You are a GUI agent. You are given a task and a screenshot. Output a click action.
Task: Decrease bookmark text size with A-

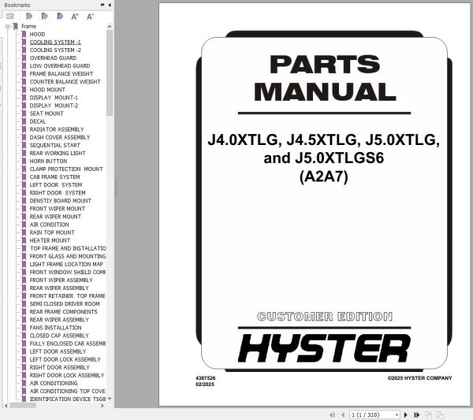(90, 17)
